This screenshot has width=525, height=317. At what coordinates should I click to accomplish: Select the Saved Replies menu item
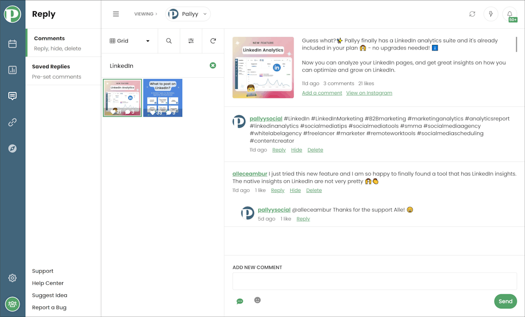64,71
